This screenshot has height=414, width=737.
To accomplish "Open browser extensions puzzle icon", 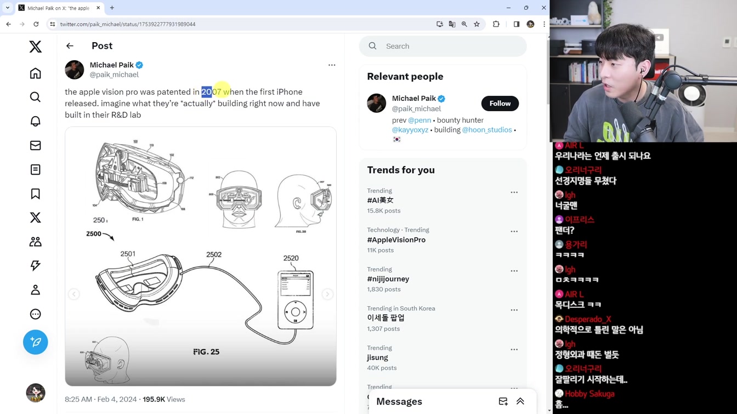I will coord(496,24).
